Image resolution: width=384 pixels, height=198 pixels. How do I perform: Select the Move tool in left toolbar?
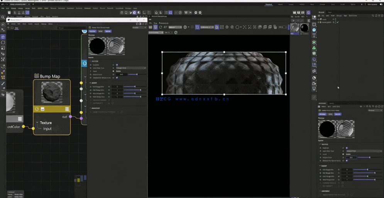tap(3, 37)
